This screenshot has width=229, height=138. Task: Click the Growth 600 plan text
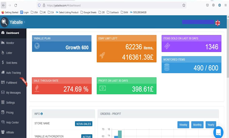point(77,48)
